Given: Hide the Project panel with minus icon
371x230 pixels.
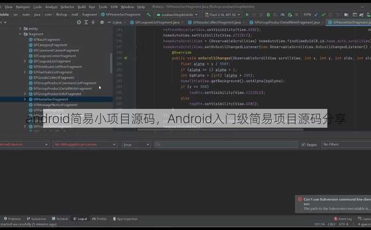Looking at the screenshot, I should pyautogui.click(x=109, y=22).
